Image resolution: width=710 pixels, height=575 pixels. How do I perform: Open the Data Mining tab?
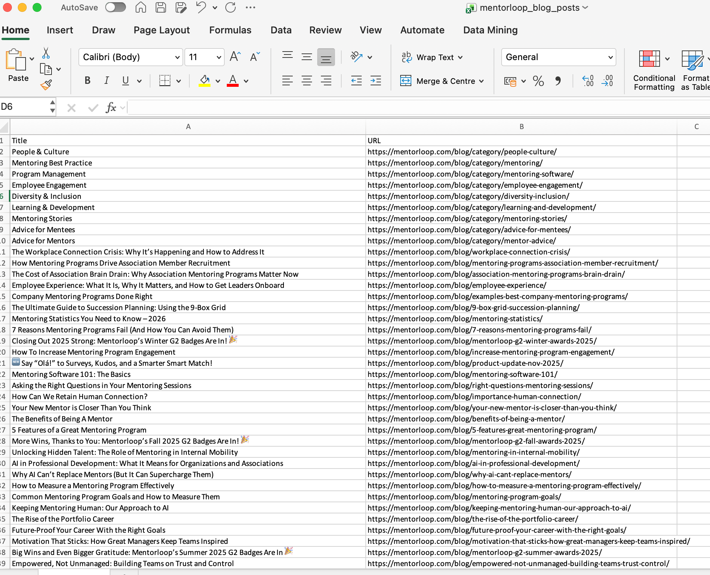[x=490, y=30]
